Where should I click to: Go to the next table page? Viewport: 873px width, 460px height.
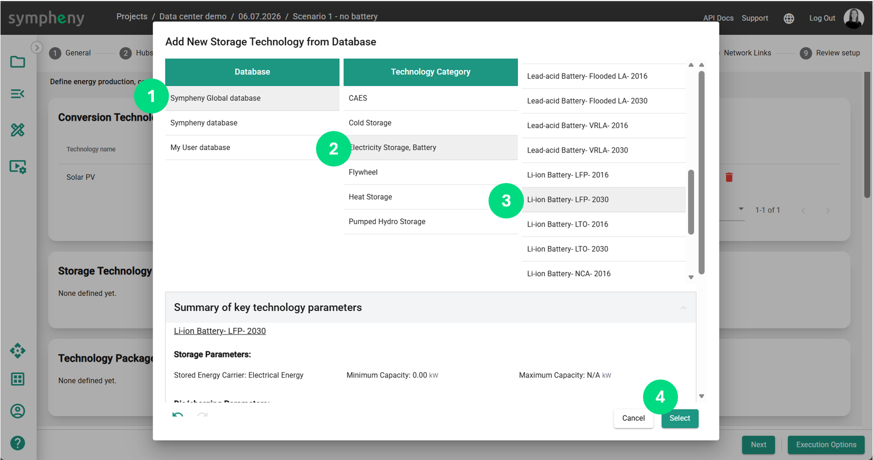[828, 210]
